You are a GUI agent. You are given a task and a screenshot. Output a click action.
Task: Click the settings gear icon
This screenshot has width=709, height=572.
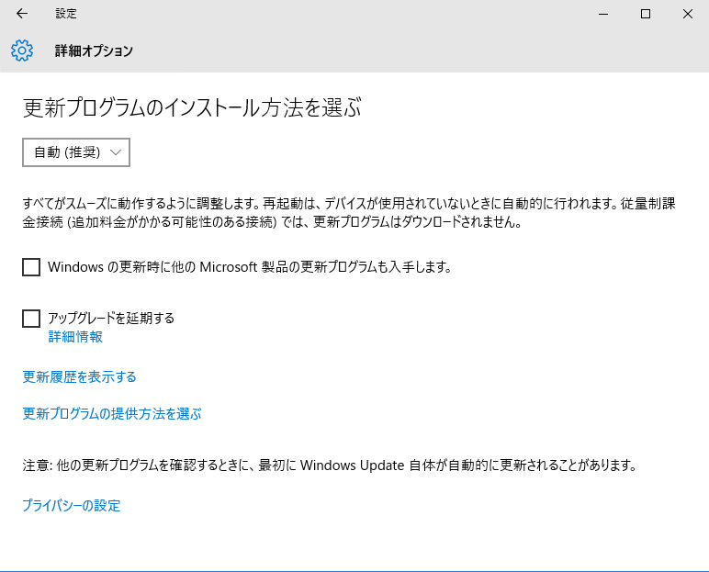point(22,50)
